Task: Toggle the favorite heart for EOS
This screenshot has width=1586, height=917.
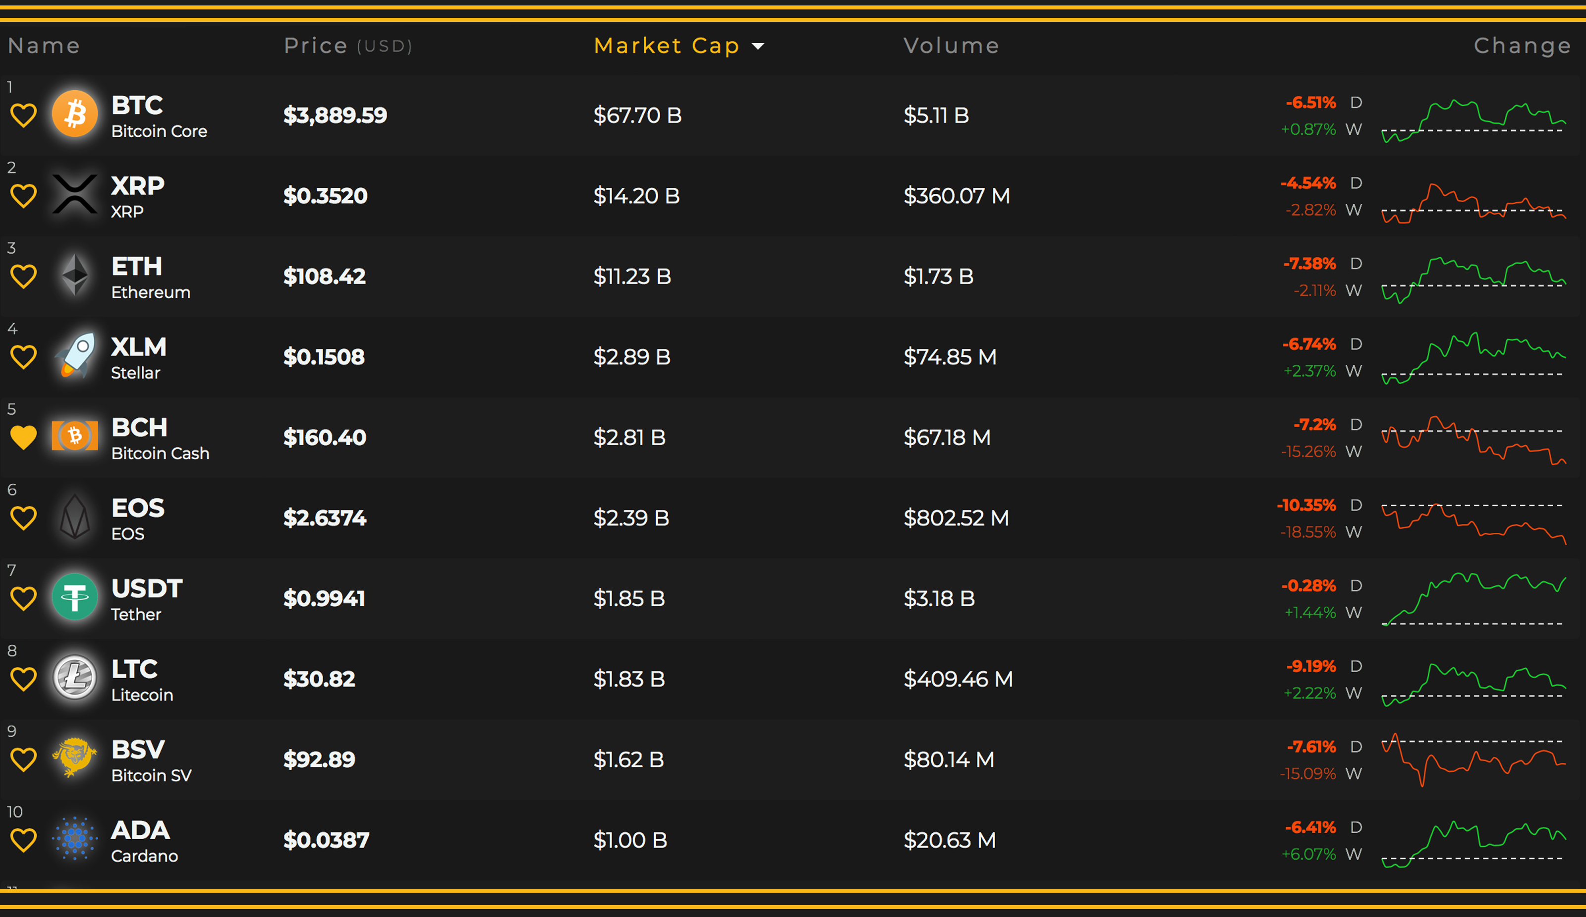Action: 24,518
